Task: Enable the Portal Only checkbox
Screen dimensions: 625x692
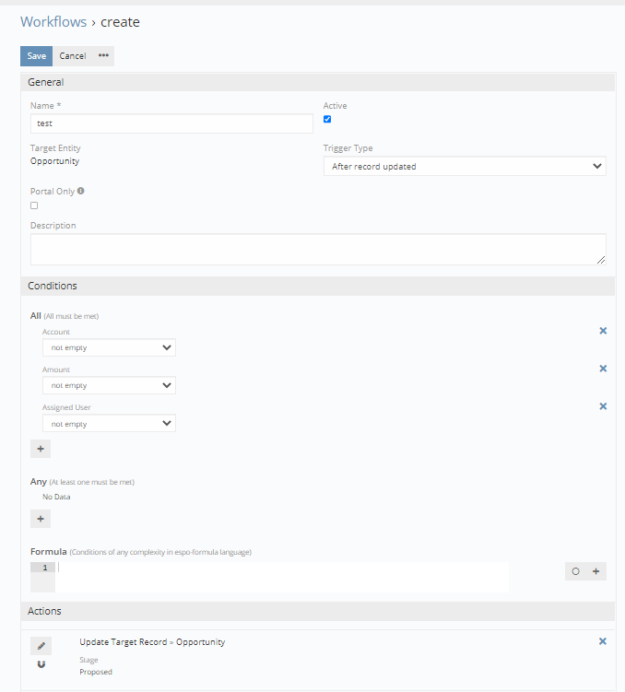Action: pyautogui.click(x=34, y=205)
